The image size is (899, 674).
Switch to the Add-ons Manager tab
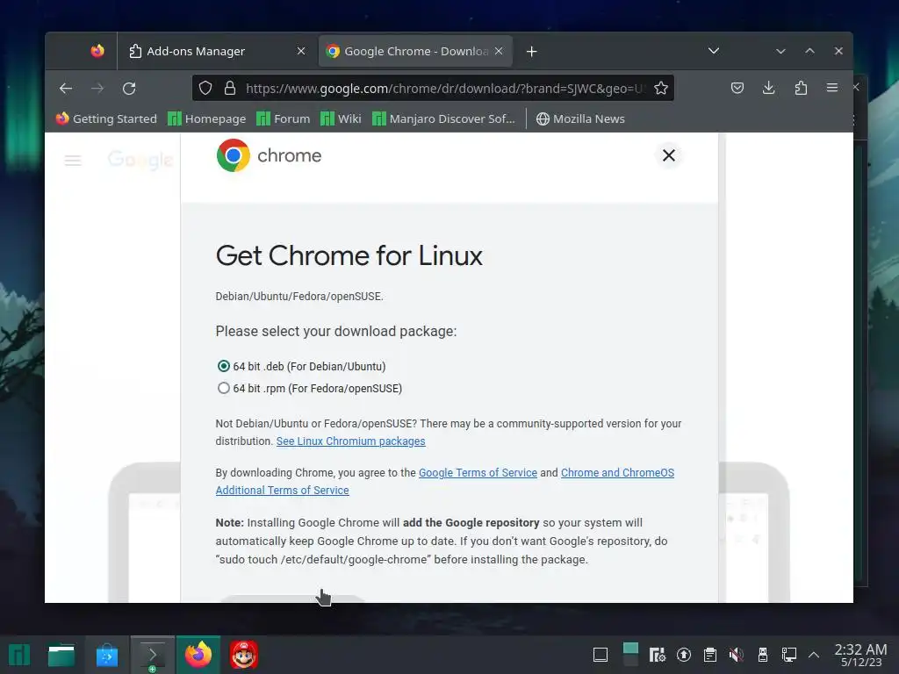(218, 51)
